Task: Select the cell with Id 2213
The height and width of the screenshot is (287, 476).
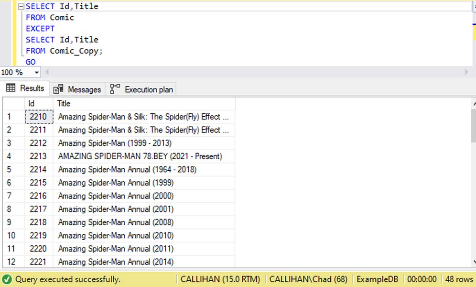Action: click(x=39, y=156)
